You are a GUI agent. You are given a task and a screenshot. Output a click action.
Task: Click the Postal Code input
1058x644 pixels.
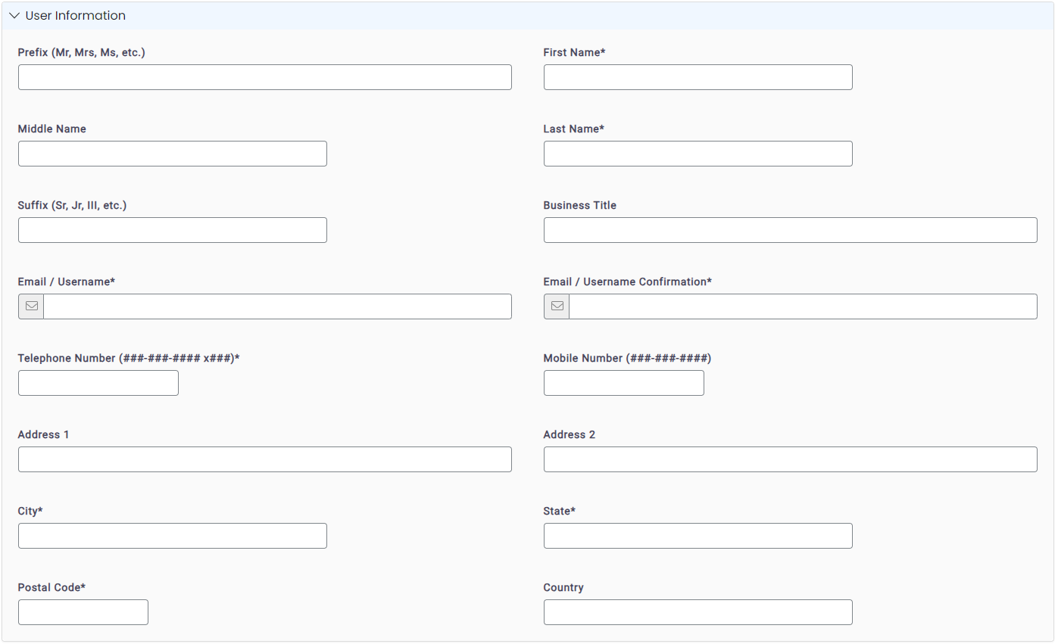[x=83, y=611]
